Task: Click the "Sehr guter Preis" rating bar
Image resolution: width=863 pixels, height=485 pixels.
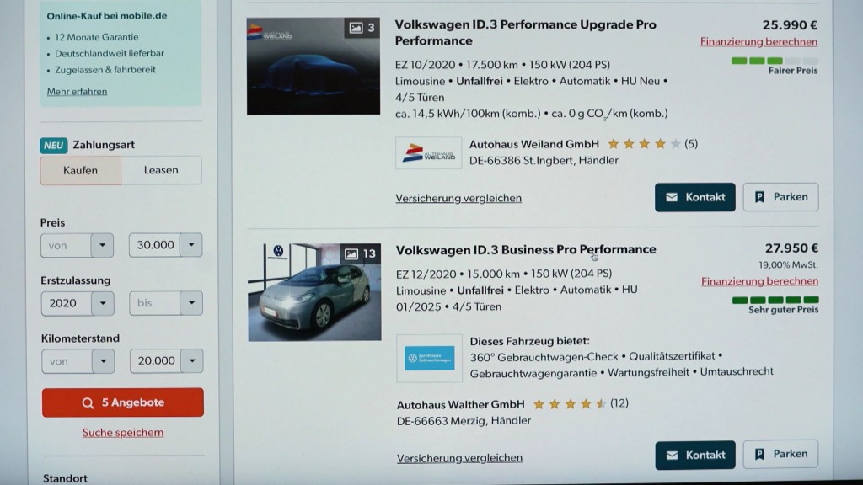Action: click(x=775, y=300)
